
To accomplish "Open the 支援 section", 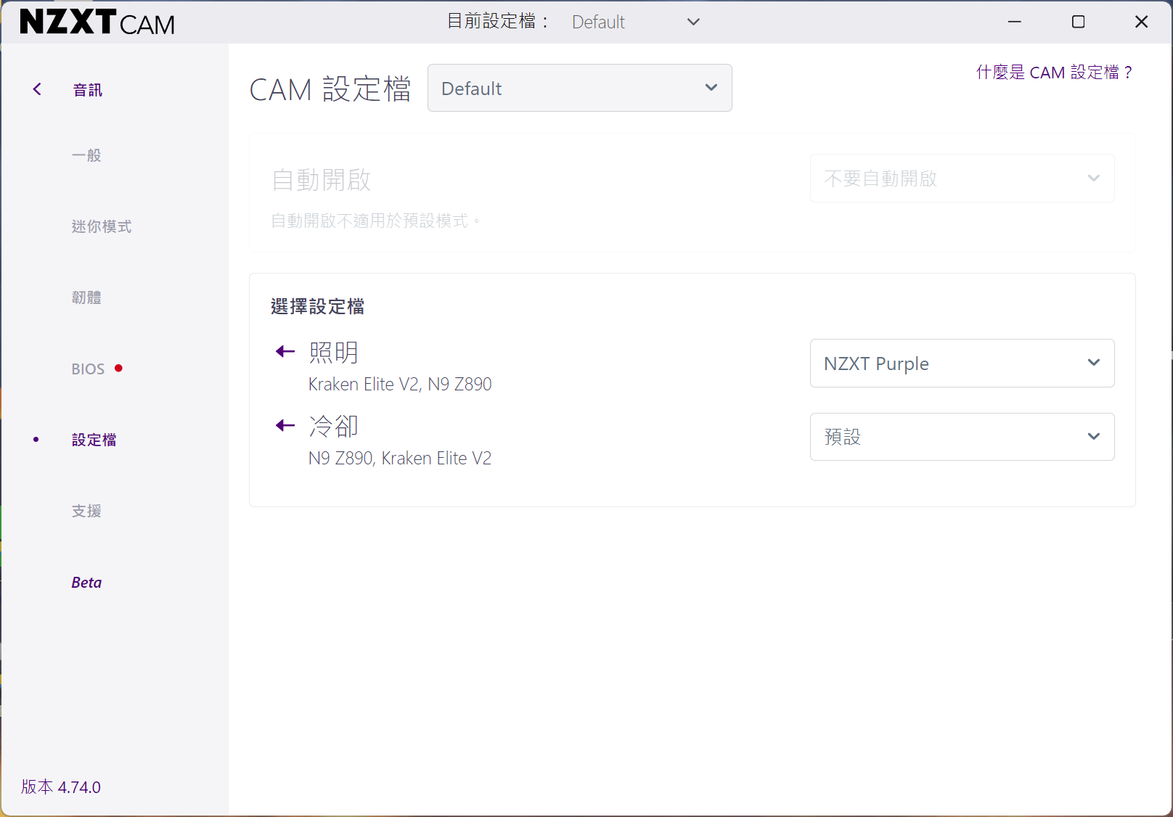I will 86,511.
